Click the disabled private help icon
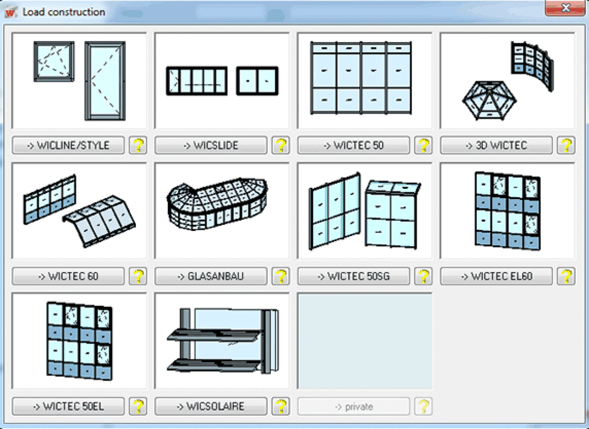 click(x=423, y=406)
